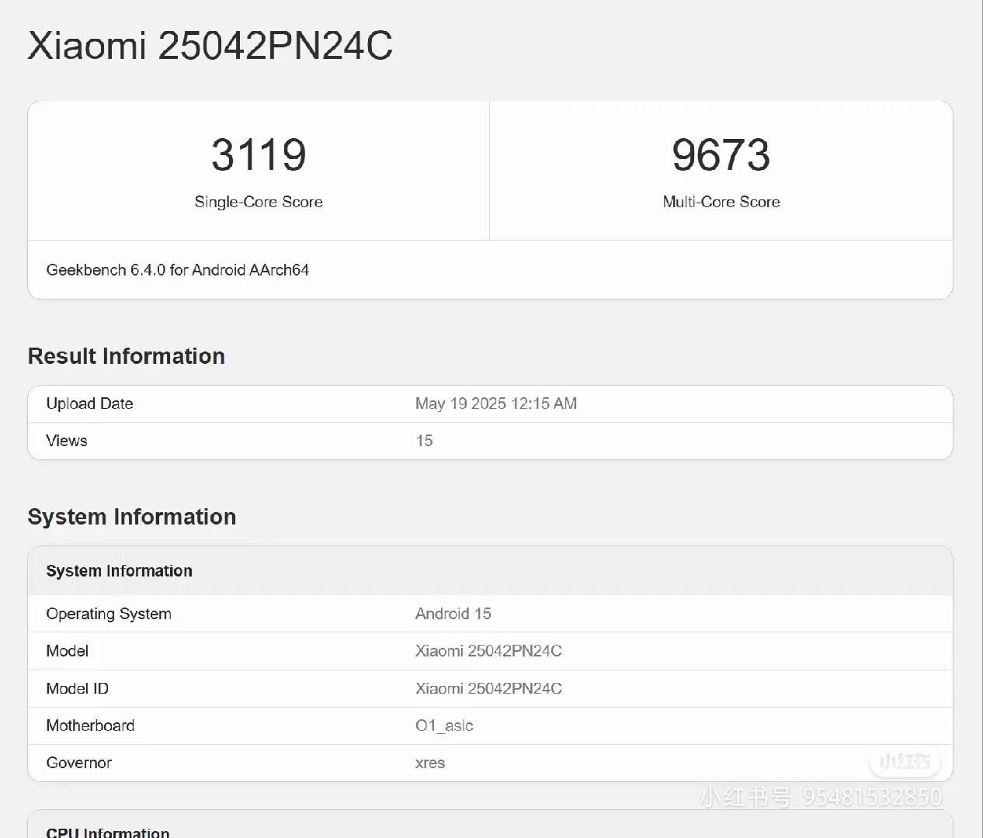The height and width of the screenshot is (838, 983).
Task: Click the Model ID row label
Action: tap(78, 688)
